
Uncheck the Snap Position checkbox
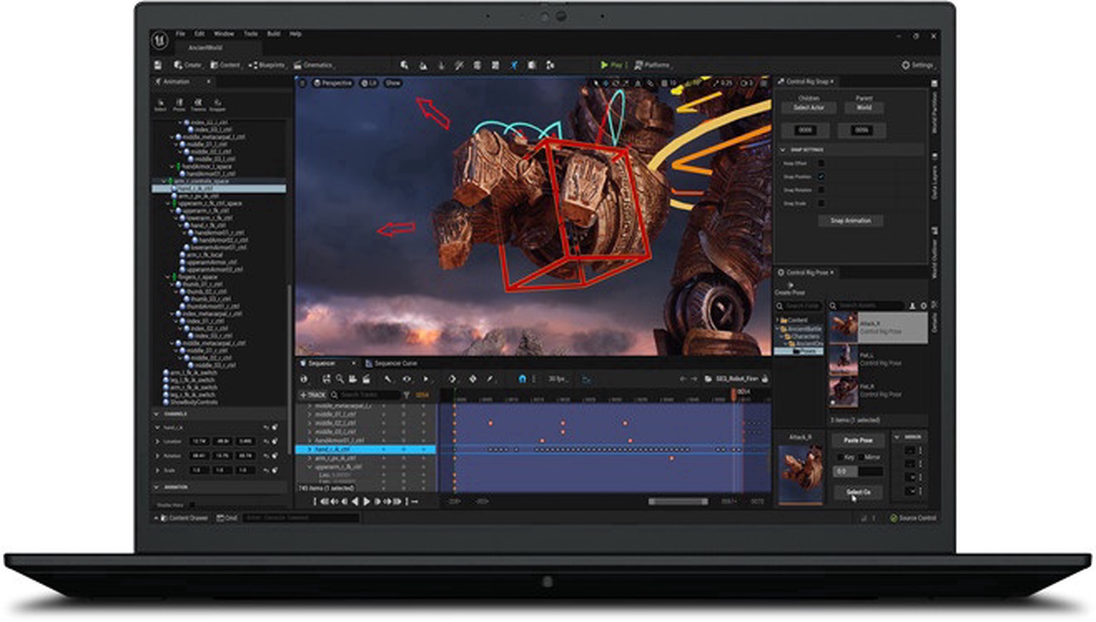pos(821,176)
